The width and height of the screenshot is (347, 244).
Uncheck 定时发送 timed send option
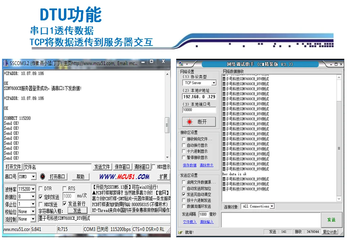point(40,197)
